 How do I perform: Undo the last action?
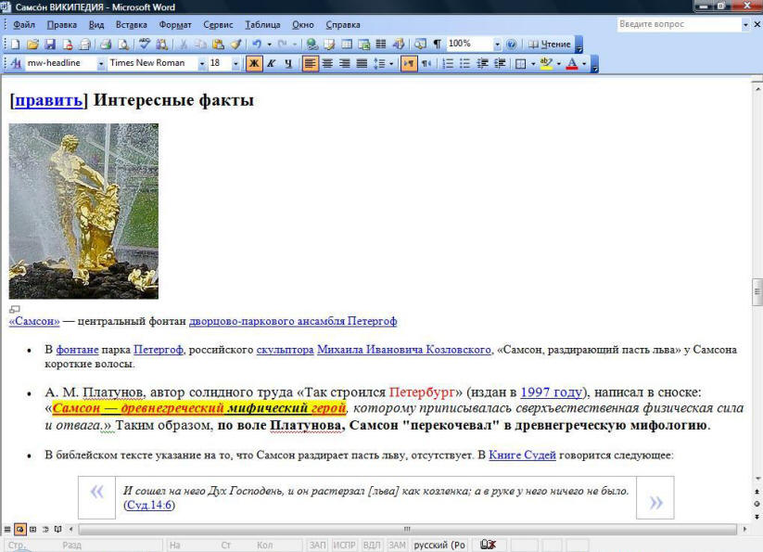[257, 45]
